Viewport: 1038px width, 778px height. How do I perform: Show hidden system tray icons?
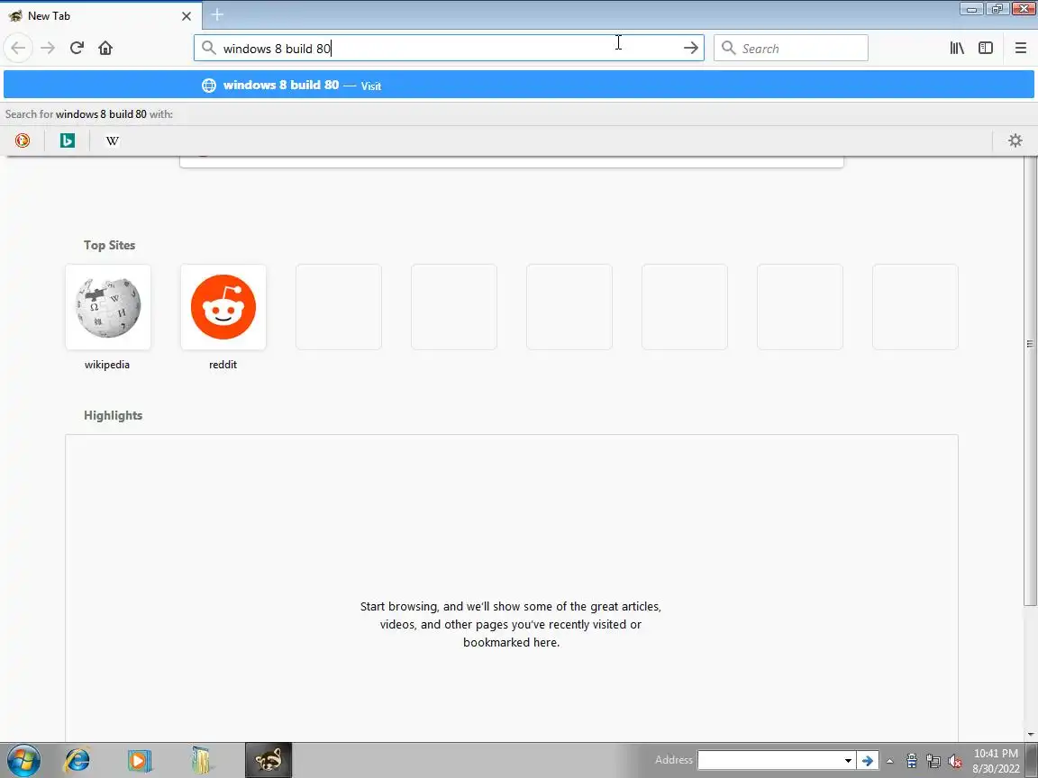point(889,761)
